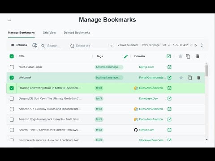Click the scrollbar down arrow
The width and height of the screenshot is (215, 161).
[207, 140]
